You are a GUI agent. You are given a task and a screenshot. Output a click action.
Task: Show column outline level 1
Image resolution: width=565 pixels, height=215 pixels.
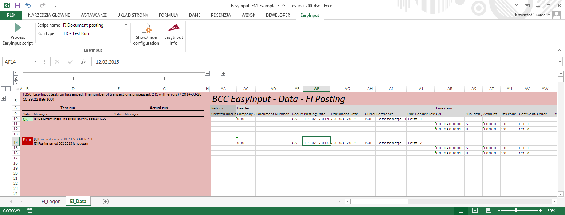[16, 73]
